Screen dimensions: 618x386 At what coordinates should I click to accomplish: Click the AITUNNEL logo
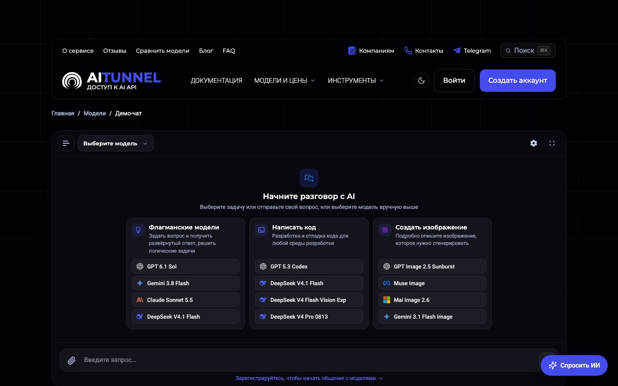(112, 81)
